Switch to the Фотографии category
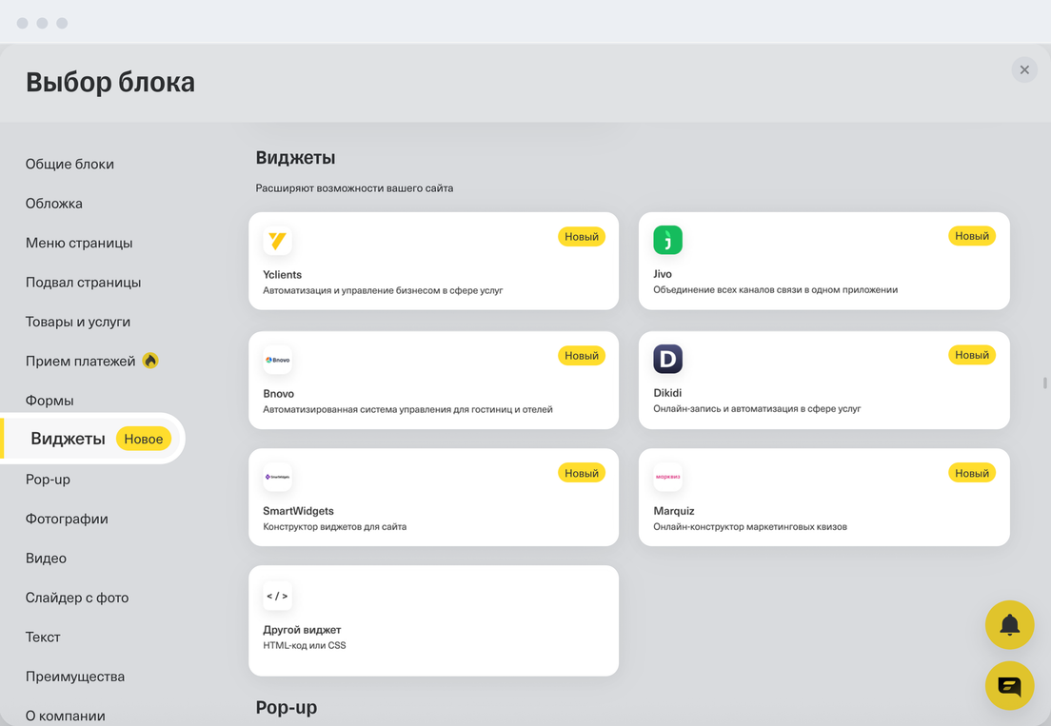Image resolution: width=1051 pixels, height=726 pixels. click(x=67, y=519)
